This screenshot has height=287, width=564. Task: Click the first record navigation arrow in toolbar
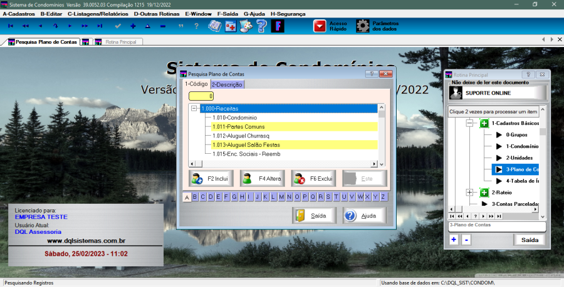coord(10,26)
